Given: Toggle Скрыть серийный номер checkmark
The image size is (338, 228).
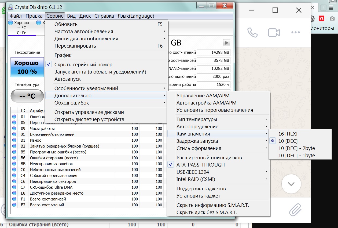Looking at the screenshot, I should point(106,65).
